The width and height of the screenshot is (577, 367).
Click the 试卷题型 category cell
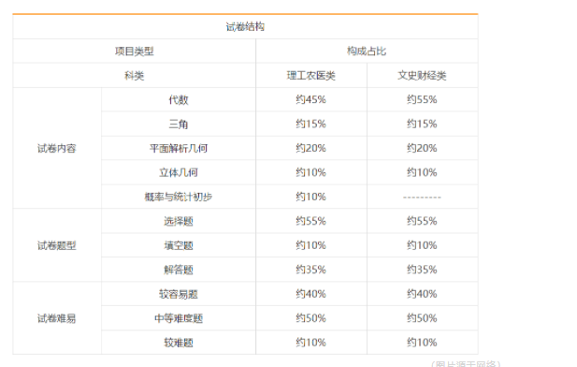coord(57,245)
